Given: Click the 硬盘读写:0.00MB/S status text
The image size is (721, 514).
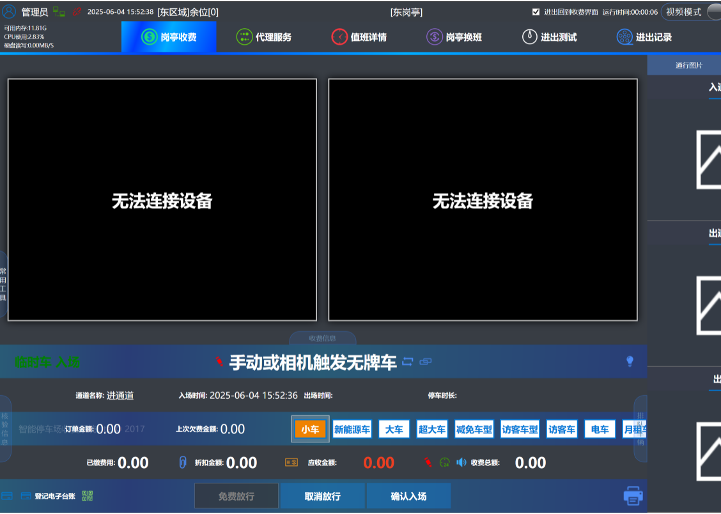Looking at the screenshot, I should pos(29,45).
